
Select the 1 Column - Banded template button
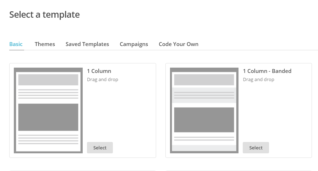tap(256, 148)
